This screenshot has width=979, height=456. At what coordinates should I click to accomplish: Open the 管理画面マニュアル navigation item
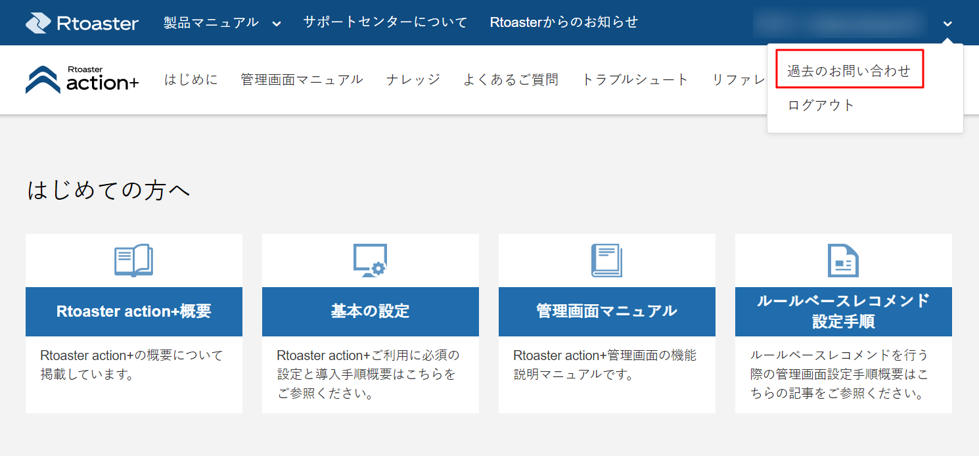click(302, 80)
